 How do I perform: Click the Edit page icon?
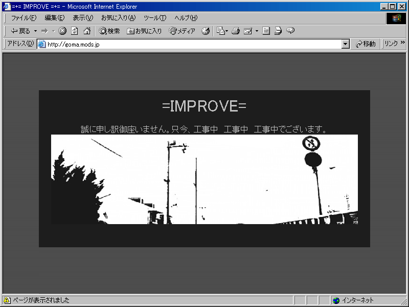coord(248,31)
